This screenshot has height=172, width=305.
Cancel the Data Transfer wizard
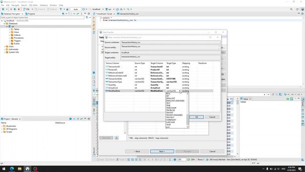[212, 151]
